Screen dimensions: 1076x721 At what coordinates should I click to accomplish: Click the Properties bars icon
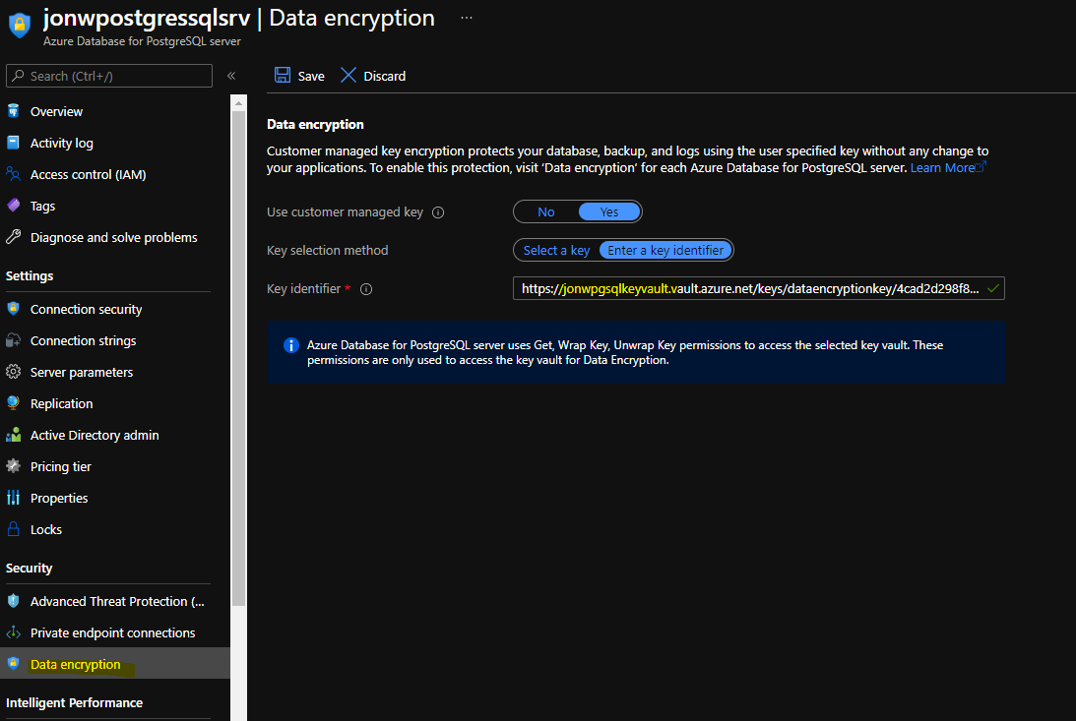coord(13,498)
